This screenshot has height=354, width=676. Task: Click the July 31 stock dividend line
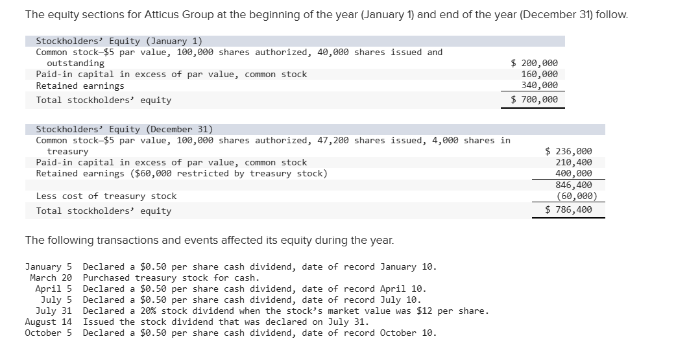[256, 311]
